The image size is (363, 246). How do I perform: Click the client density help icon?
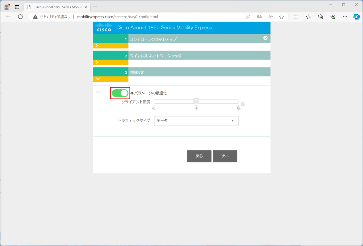tap(243, 104)
